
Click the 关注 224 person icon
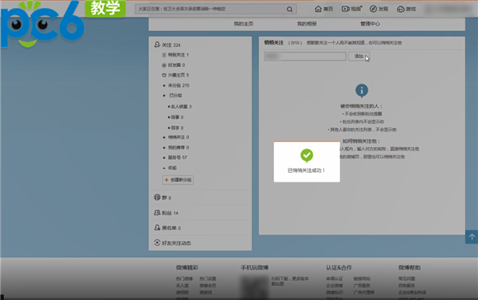[x=157, y=45]
